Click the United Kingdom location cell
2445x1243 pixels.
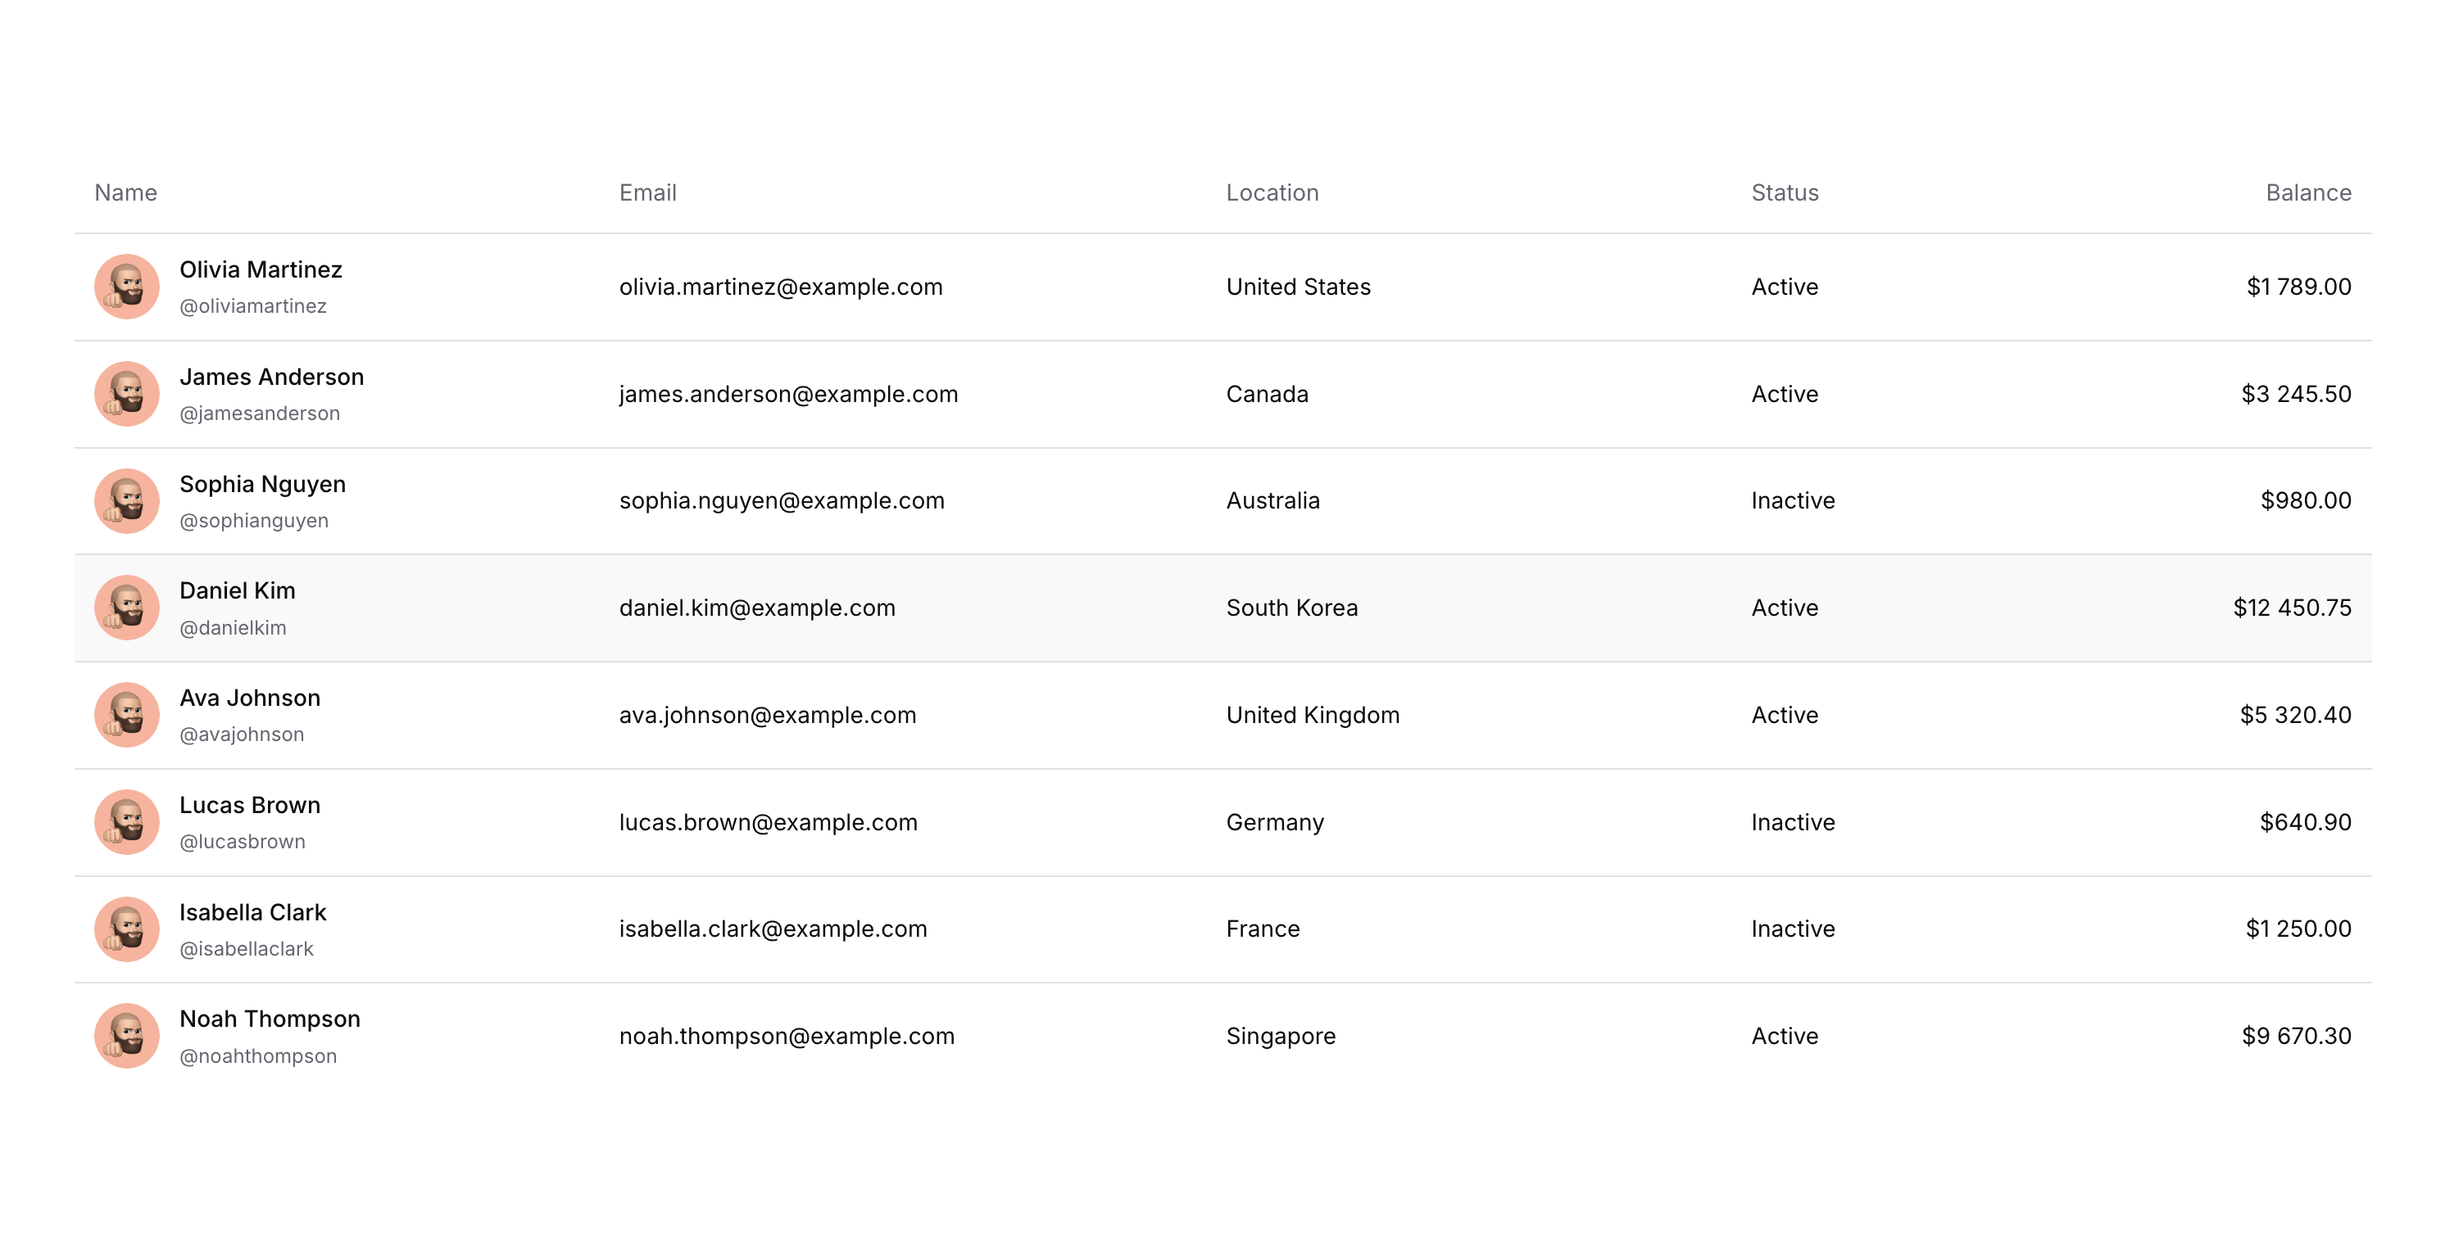1312,715
